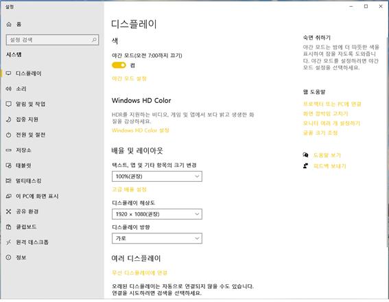Select 태블릿 in sidebar

point(52,165)
